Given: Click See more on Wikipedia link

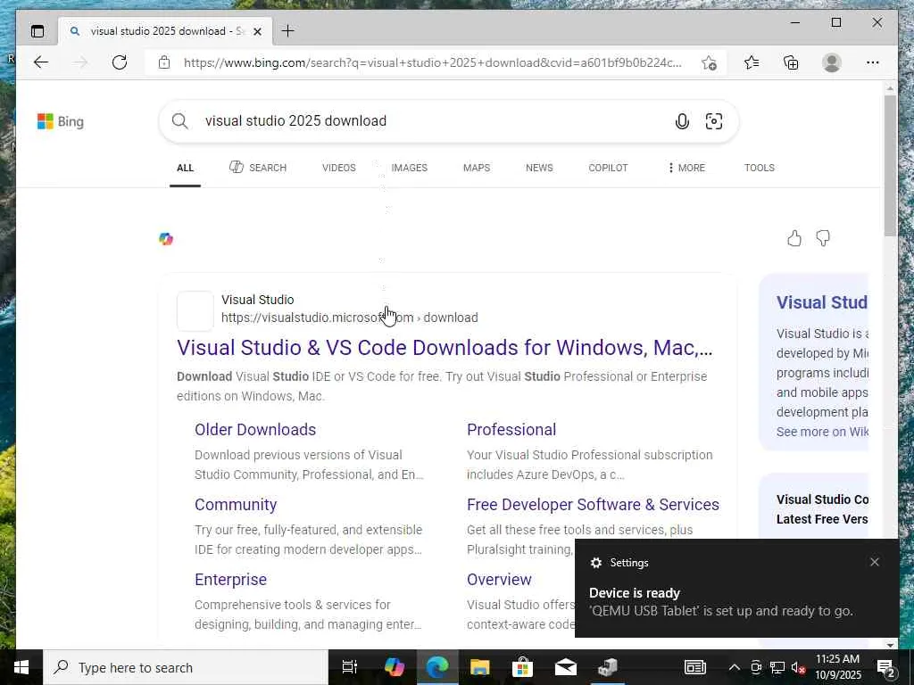Looking at the screenshot, I should pyautogui.click(x=822, y=432).
